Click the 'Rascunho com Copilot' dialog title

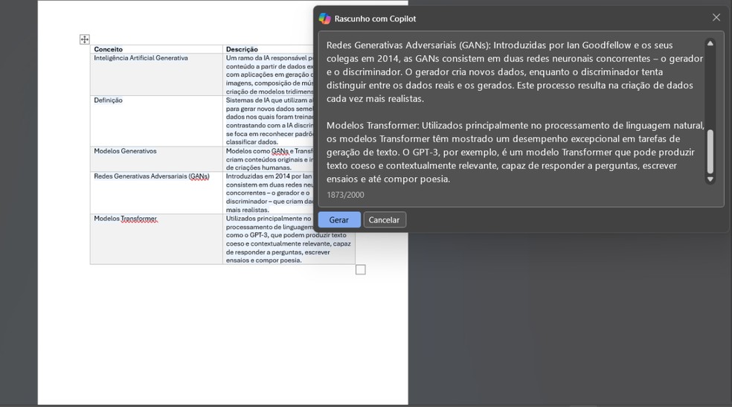click(376, 19)
